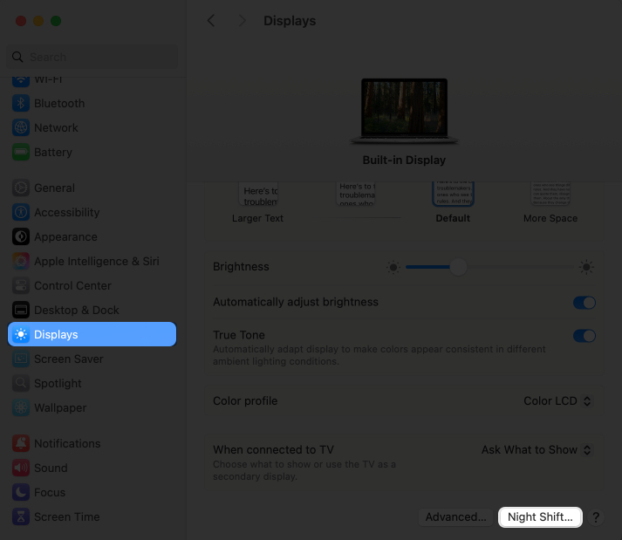Viewport: 622px width, 540px height.
Task: Select Battery in the sidebar
Action: pos(92,152)
